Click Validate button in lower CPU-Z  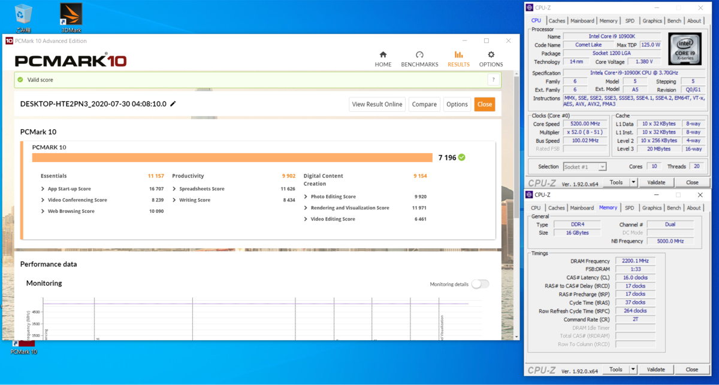pos(656,369)
